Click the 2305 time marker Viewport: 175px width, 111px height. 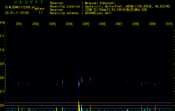86,24
